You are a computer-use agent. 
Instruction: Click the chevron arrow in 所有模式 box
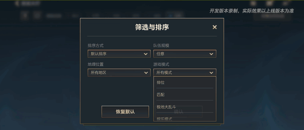coord(212,73)
